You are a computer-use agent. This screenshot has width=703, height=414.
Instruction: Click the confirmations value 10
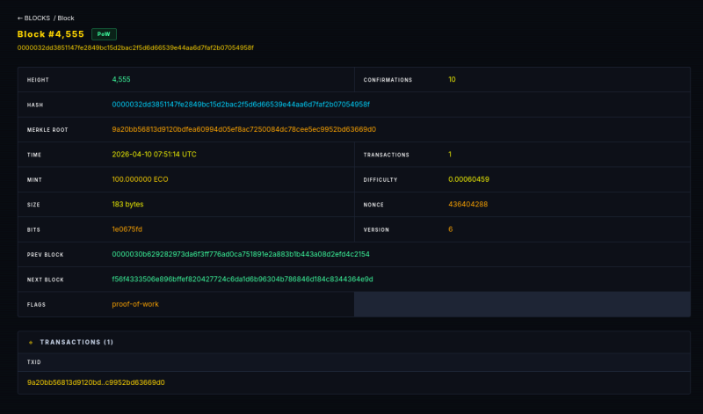(452, 79)
